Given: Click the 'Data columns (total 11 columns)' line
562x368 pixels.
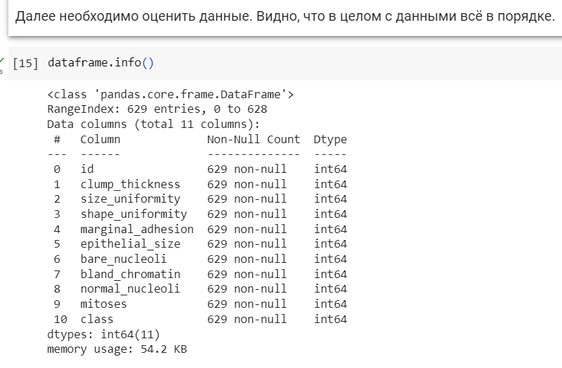Looking at the screenshot, I should (153, 125).
